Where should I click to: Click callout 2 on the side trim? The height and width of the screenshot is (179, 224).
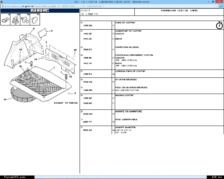[34, 29]
